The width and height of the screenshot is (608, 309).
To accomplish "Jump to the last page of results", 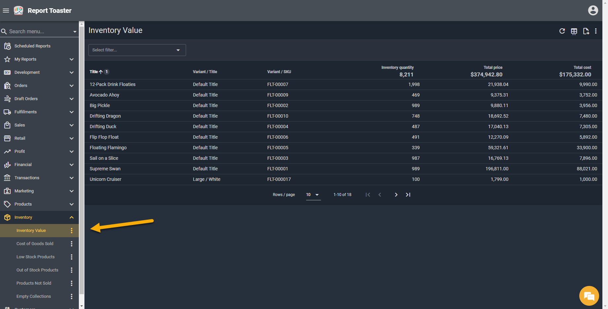I will click(x=408, y=195).
